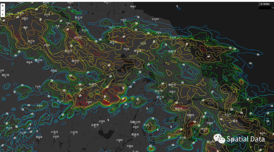Click the 光山县 county label

23,133
